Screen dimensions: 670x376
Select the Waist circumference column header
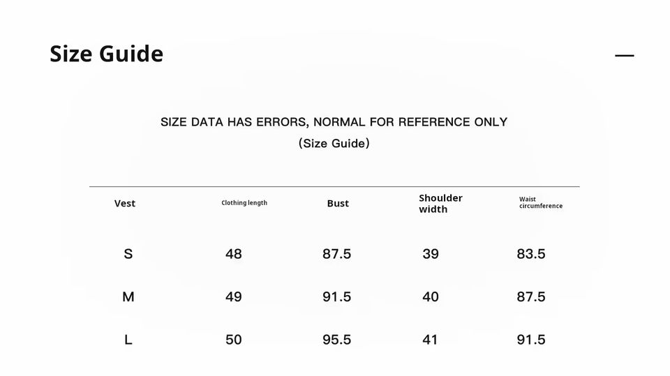point(541,203)
